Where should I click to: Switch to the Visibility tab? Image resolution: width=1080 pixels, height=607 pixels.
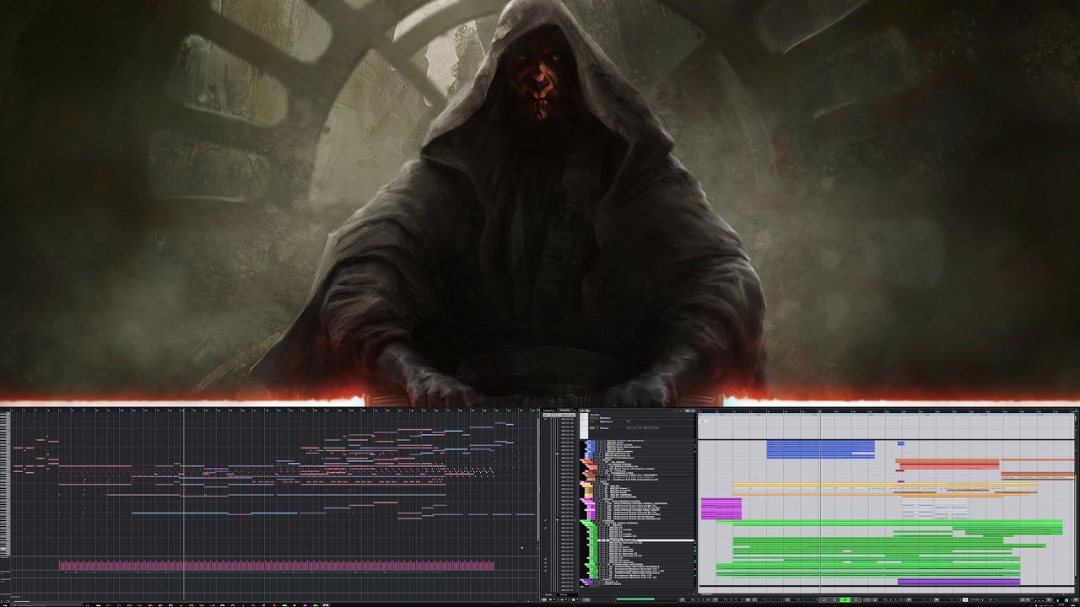(565, 411)
